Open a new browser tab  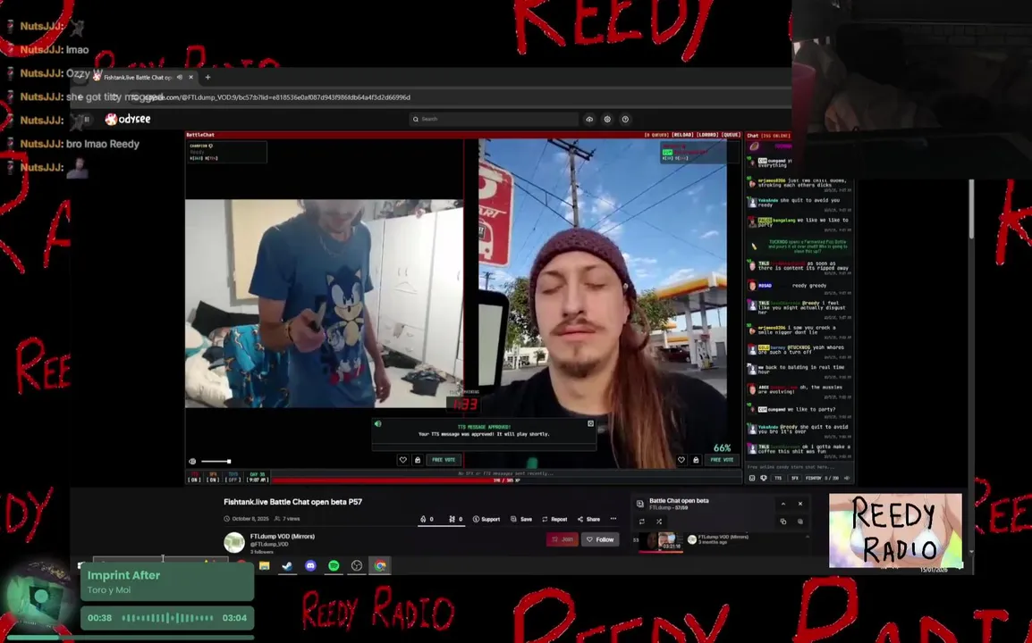207,77
